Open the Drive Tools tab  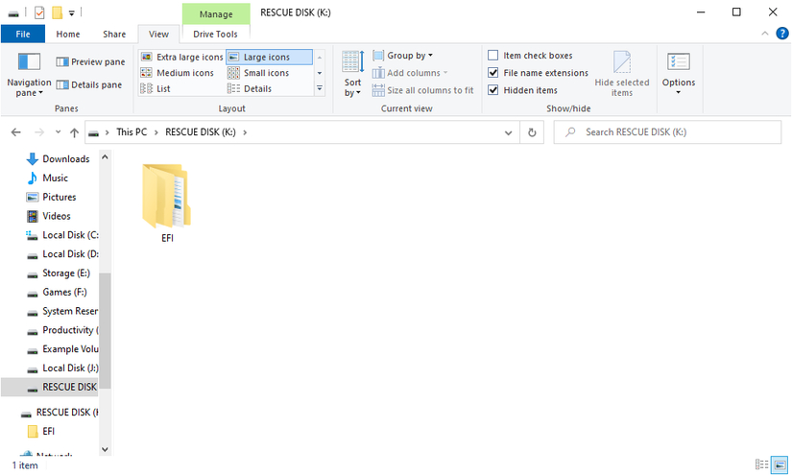[215, 34]
